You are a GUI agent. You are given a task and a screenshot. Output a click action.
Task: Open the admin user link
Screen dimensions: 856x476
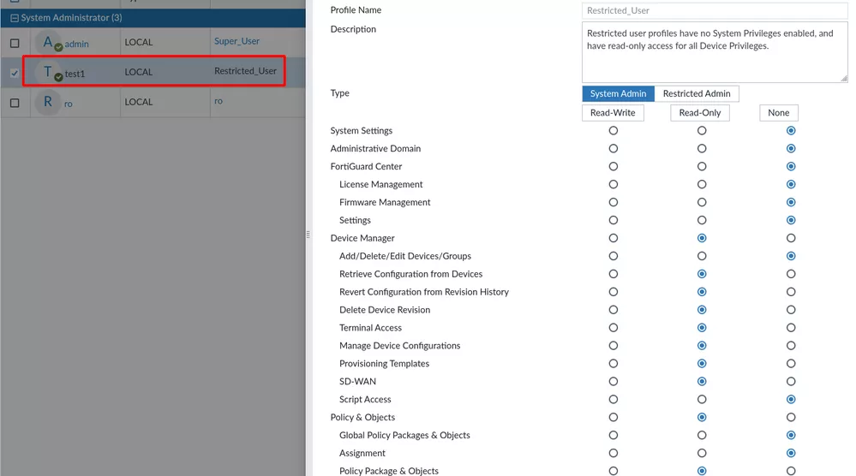point(76,44)
